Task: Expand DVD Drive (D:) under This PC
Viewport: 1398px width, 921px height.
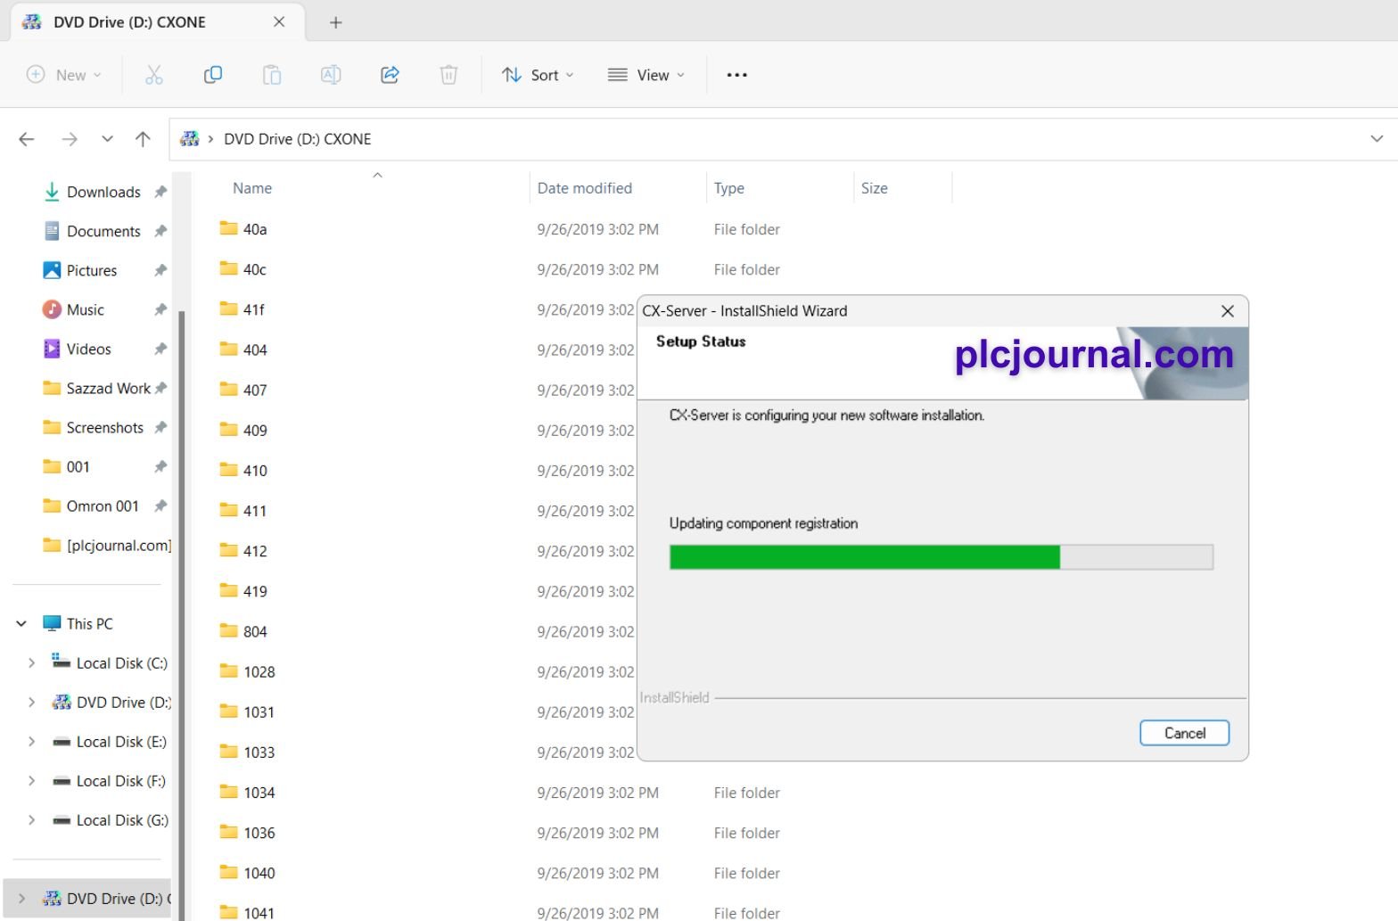Action: (31, 702)
